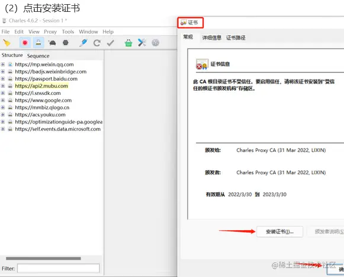This screenshot has height=277, width=344.
Task: Click the green basket icon
Action: point(128,43)
